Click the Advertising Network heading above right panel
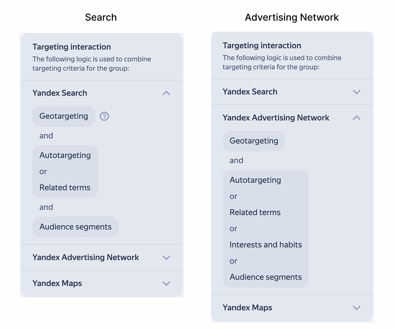This screenshot has height=329, width=395. click(x=291, y=18)
